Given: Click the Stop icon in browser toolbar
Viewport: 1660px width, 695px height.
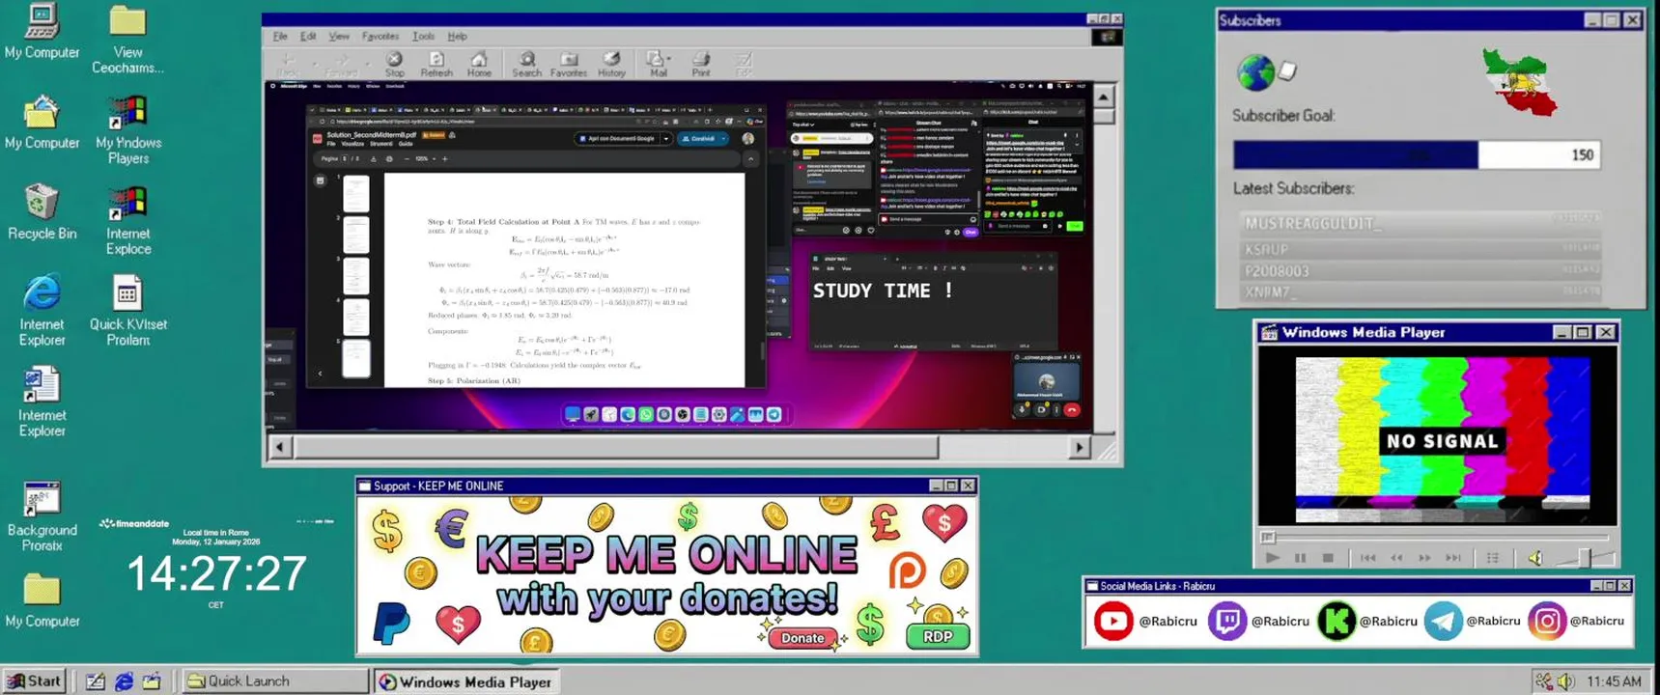Looking at the screenshot, I should (x=394, y=64).
